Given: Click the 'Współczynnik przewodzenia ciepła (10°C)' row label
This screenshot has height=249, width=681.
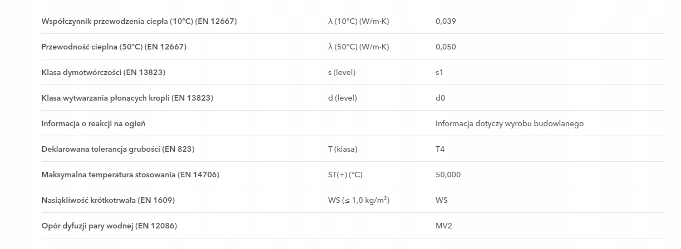Looking at the screenshot, I should click(139, 21).
